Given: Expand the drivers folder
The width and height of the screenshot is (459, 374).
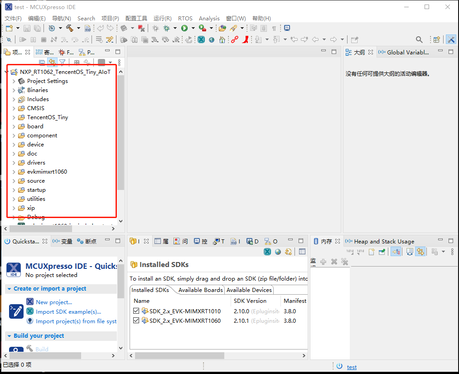Looking at the screenshot, I should pos(14,163).
